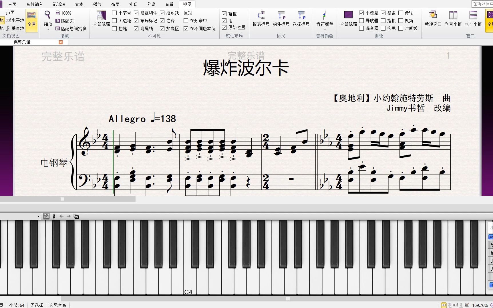Select horizontal spreads view in status bar
Image resolution: width=493 pixels, height=308 pixels.
point(444,305)
